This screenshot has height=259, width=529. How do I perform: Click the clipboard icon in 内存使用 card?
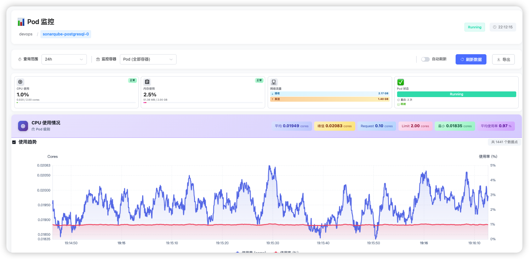coord(147,82)
